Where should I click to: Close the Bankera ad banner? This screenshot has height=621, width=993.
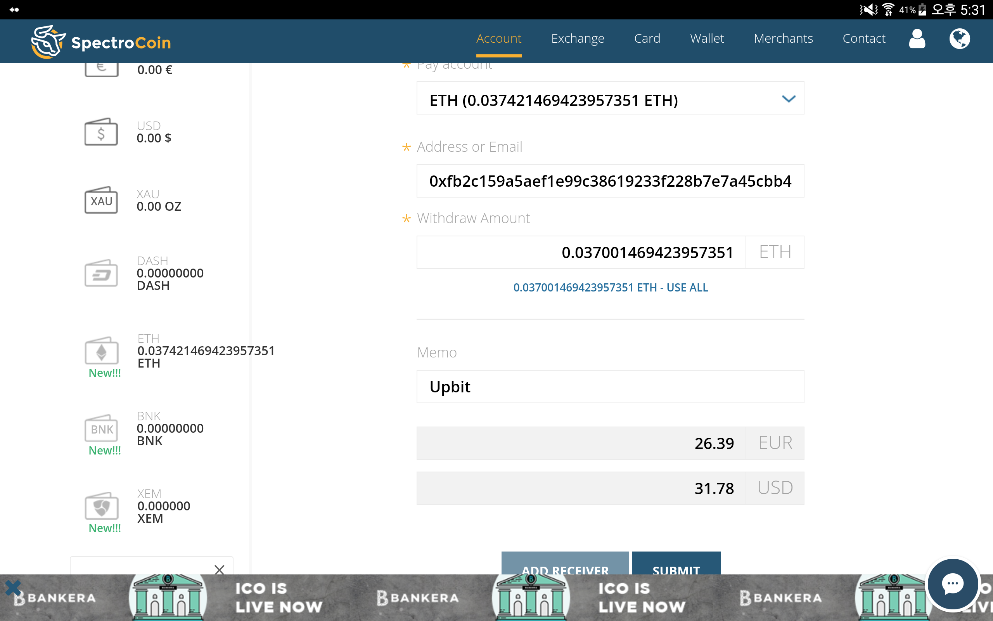13,588
